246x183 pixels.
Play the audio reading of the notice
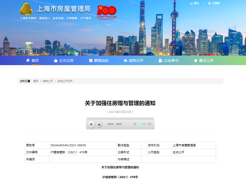pos(91,124)
